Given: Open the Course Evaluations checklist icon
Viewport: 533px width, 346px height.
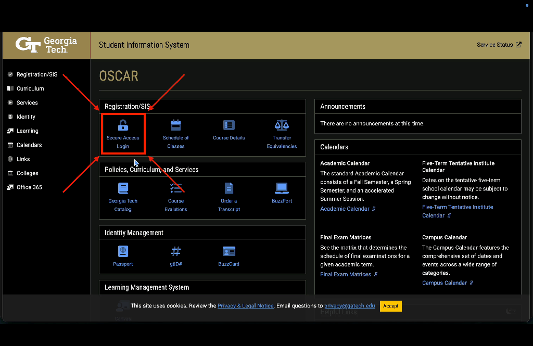Looking at the screenshot, I should point(176,188).
